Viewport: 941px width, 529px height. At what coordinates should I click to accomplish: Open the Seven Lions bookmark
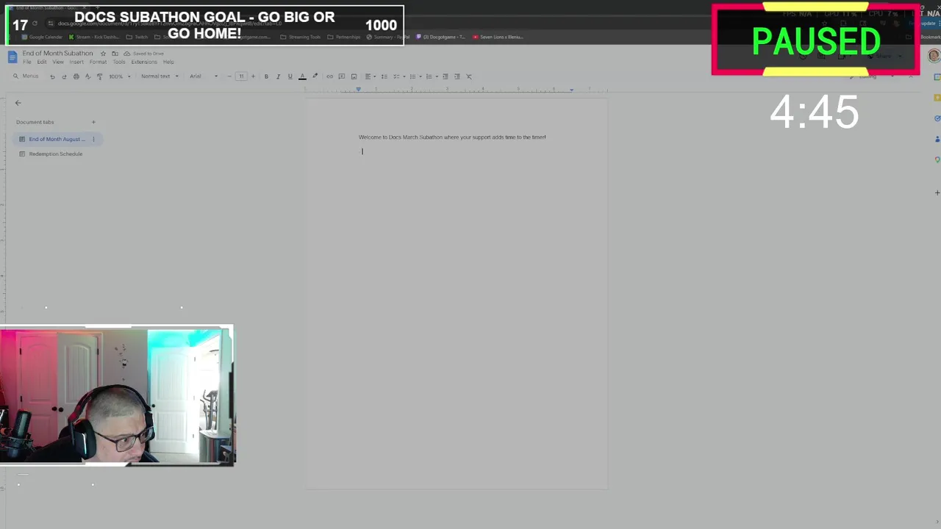coord(498,37)
